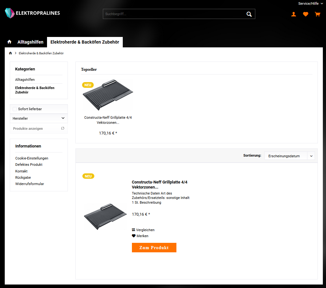This screenshot has height=288, width=326.
Task: Click the Topseller heading
Action: point(89,69)
